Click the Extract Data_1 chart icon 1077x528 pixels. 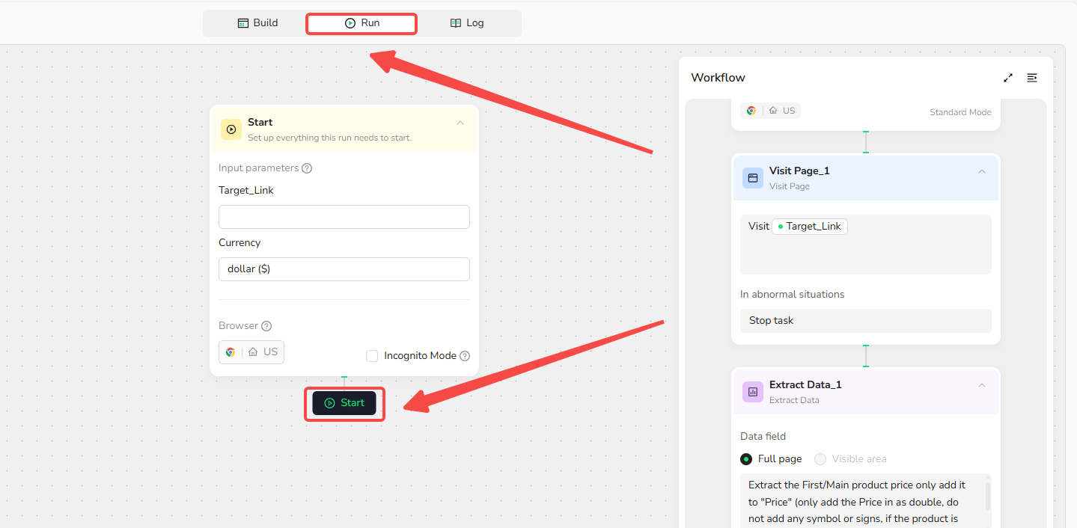753,392
